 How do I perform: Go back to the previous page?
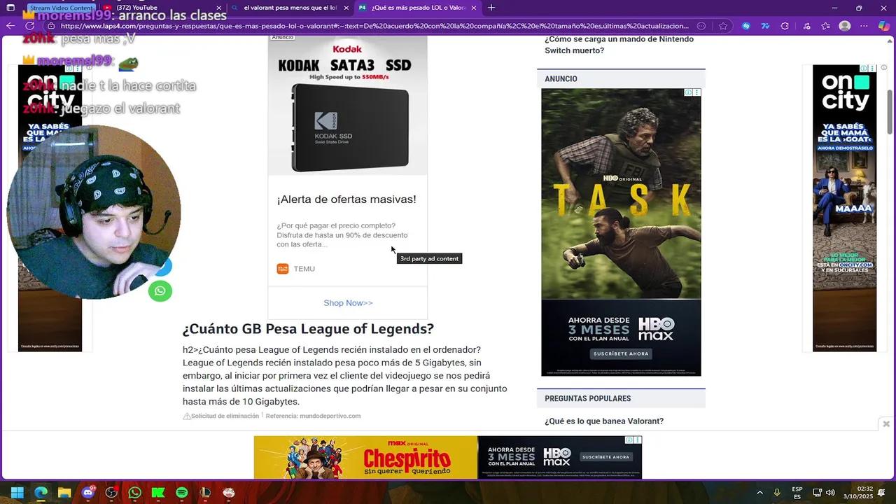[10, 26]
